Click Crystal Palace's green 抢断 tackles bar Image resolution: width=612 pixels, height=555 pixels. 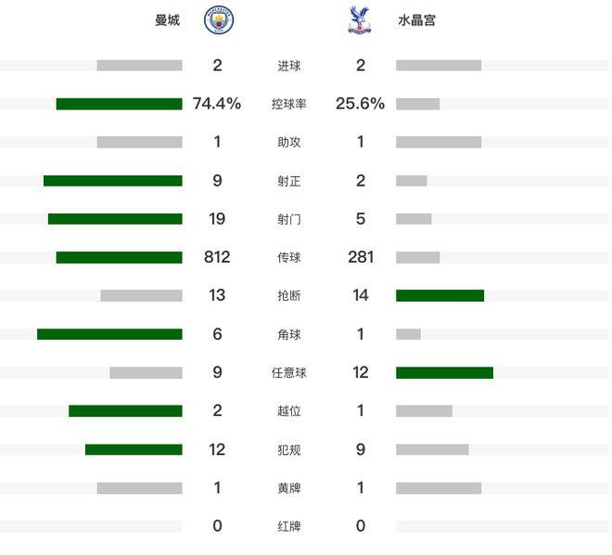(x=440, y=296)
